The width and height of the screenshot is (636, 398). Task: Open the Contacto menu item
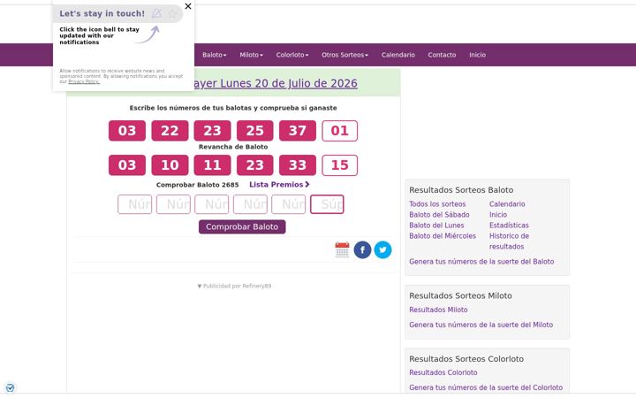pyautogui.click(x=442, y=55)
